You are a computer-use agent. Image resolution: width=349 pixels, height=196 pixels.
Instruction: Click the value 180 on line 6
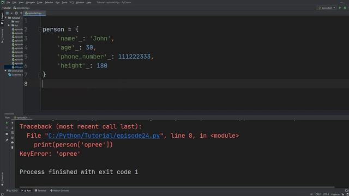click(x=102, y=66)
